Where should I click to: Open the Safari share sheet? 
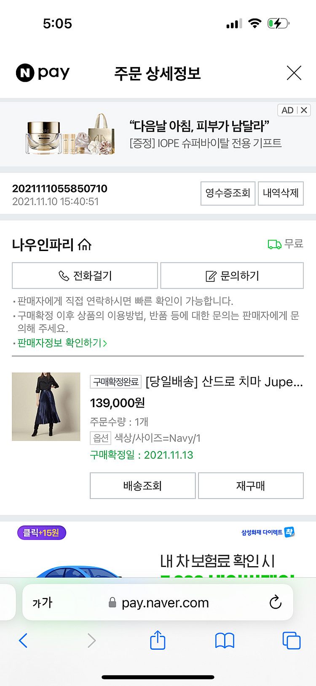158,640
